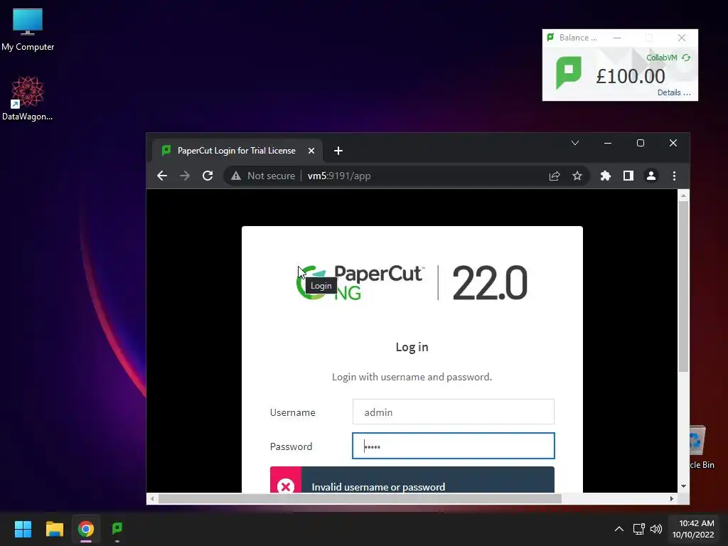Open the clock showing 10:42 AM
The height and width of the screenshot is (546, 728).
coord(693,529)
